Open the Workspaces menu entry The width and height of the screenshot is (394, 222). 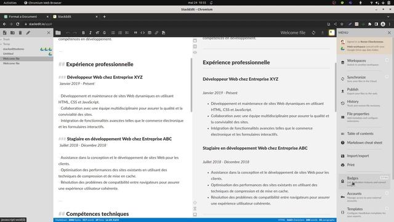coord(364,62)
